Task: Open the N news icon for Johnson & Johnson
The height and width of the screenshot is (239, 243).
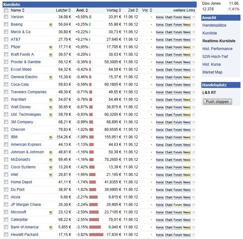Action: 50,152
